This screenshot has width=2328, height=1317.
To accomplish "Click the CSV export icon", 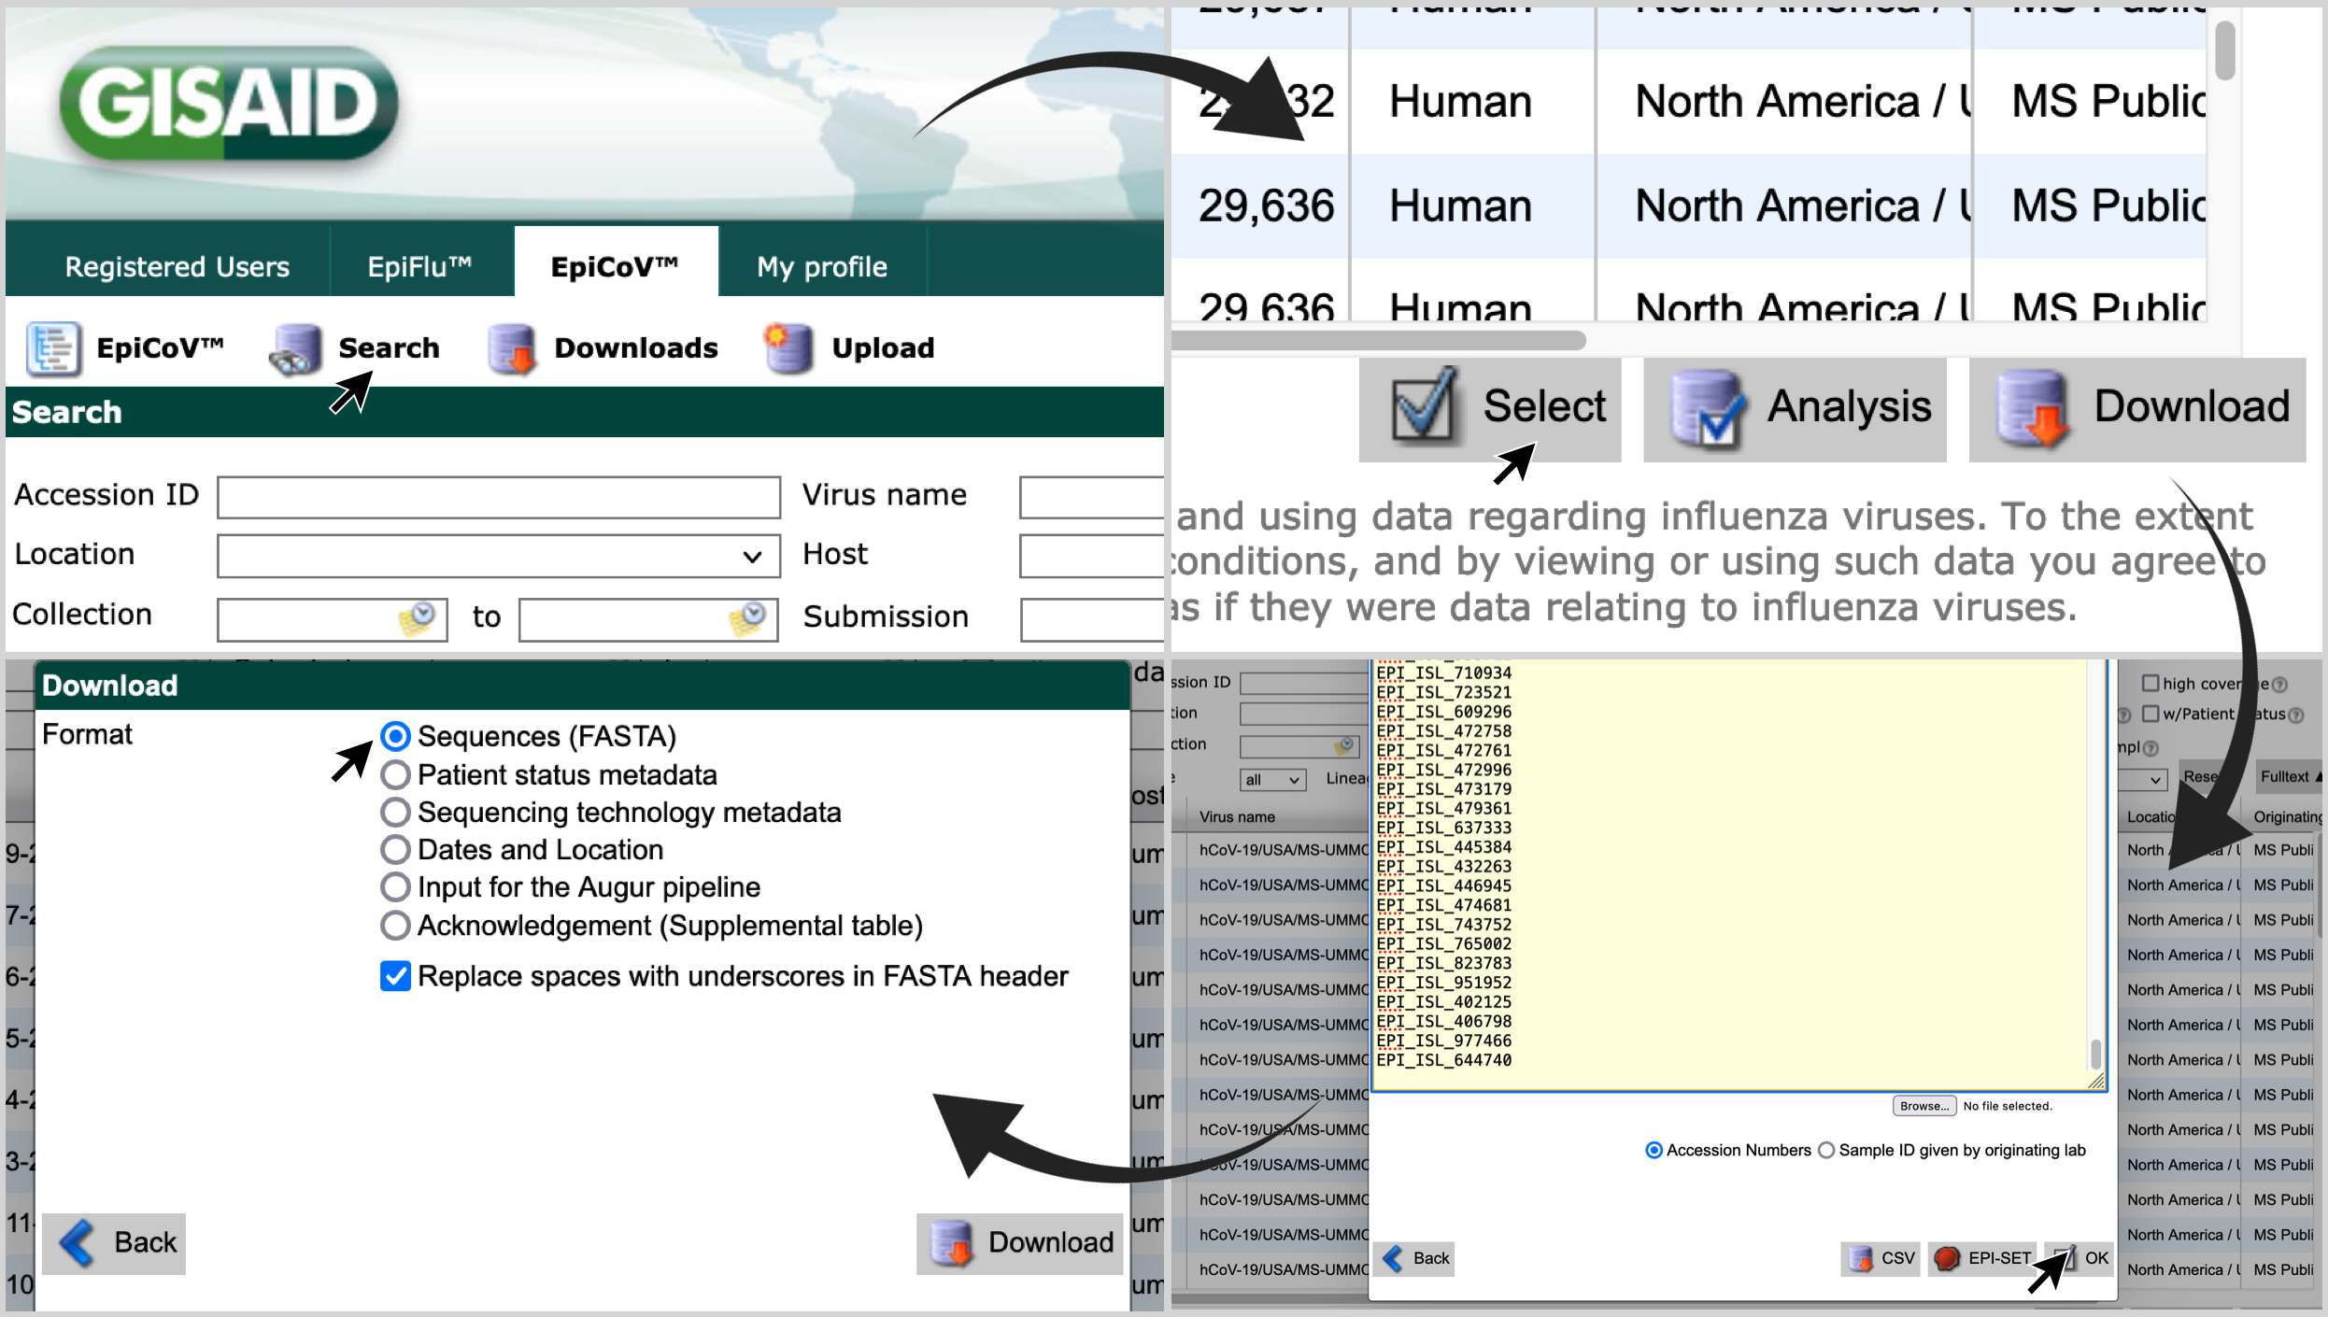I will [x=1860, y=1259].
